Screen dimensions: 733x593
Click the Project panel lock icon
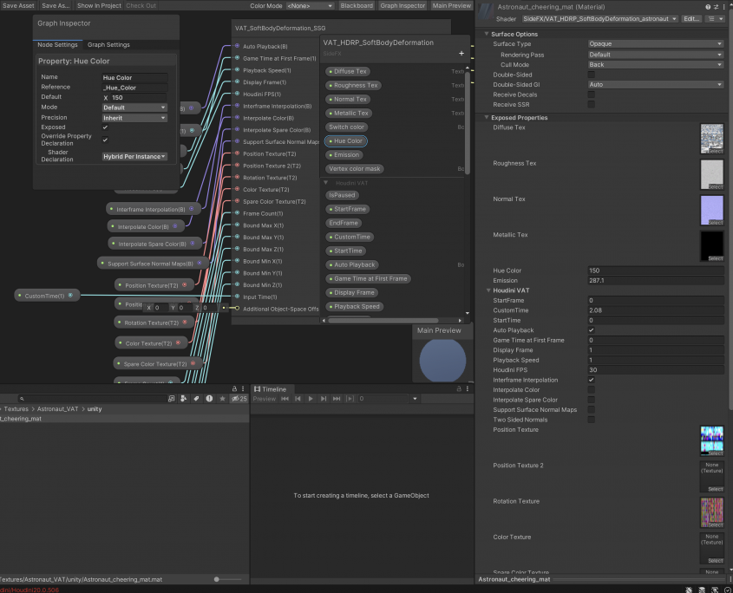(234, 388)
